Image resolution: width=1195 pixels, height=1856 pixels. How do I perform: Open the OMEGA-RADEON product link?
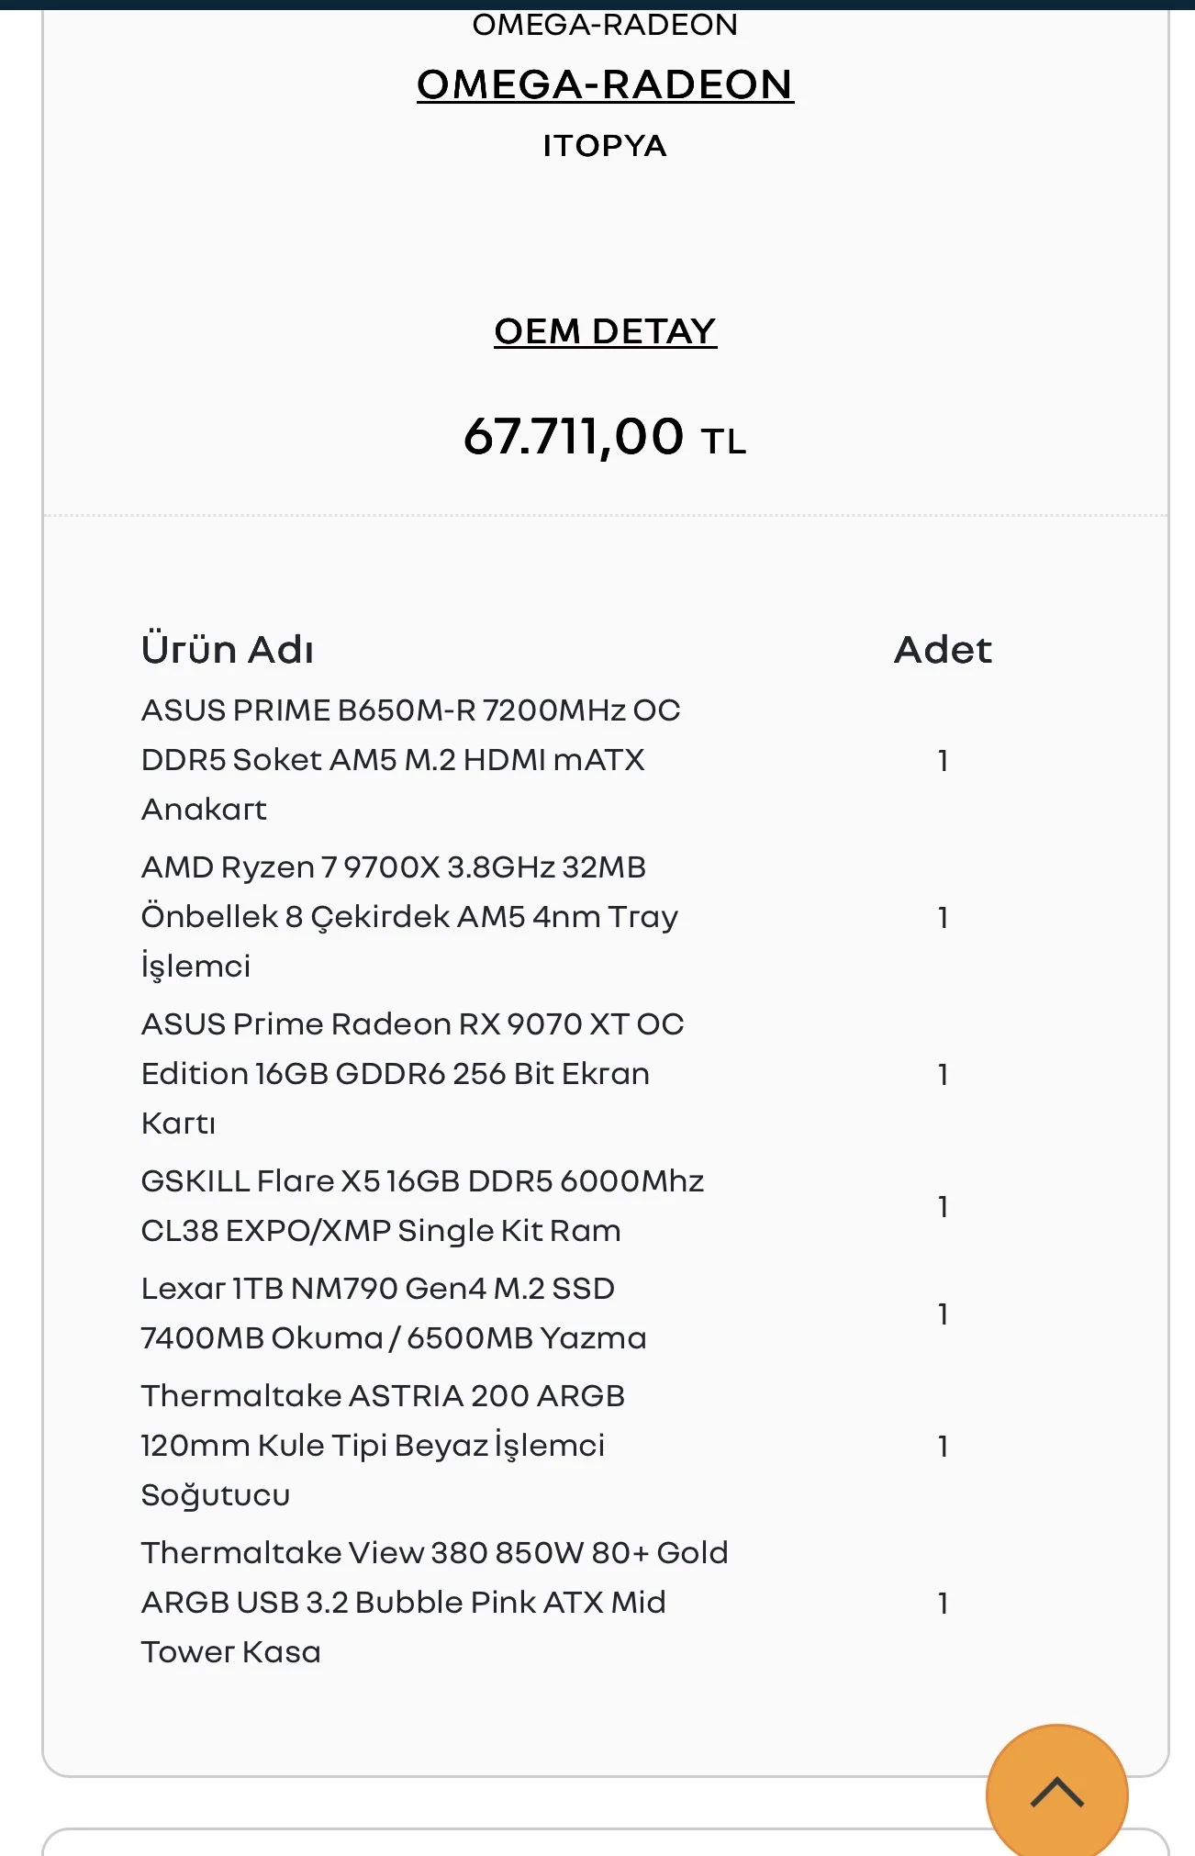605,84
